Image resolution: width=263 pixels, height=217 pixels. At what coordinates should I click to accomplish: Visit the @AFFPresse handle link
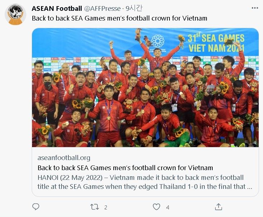pos(102,9)
